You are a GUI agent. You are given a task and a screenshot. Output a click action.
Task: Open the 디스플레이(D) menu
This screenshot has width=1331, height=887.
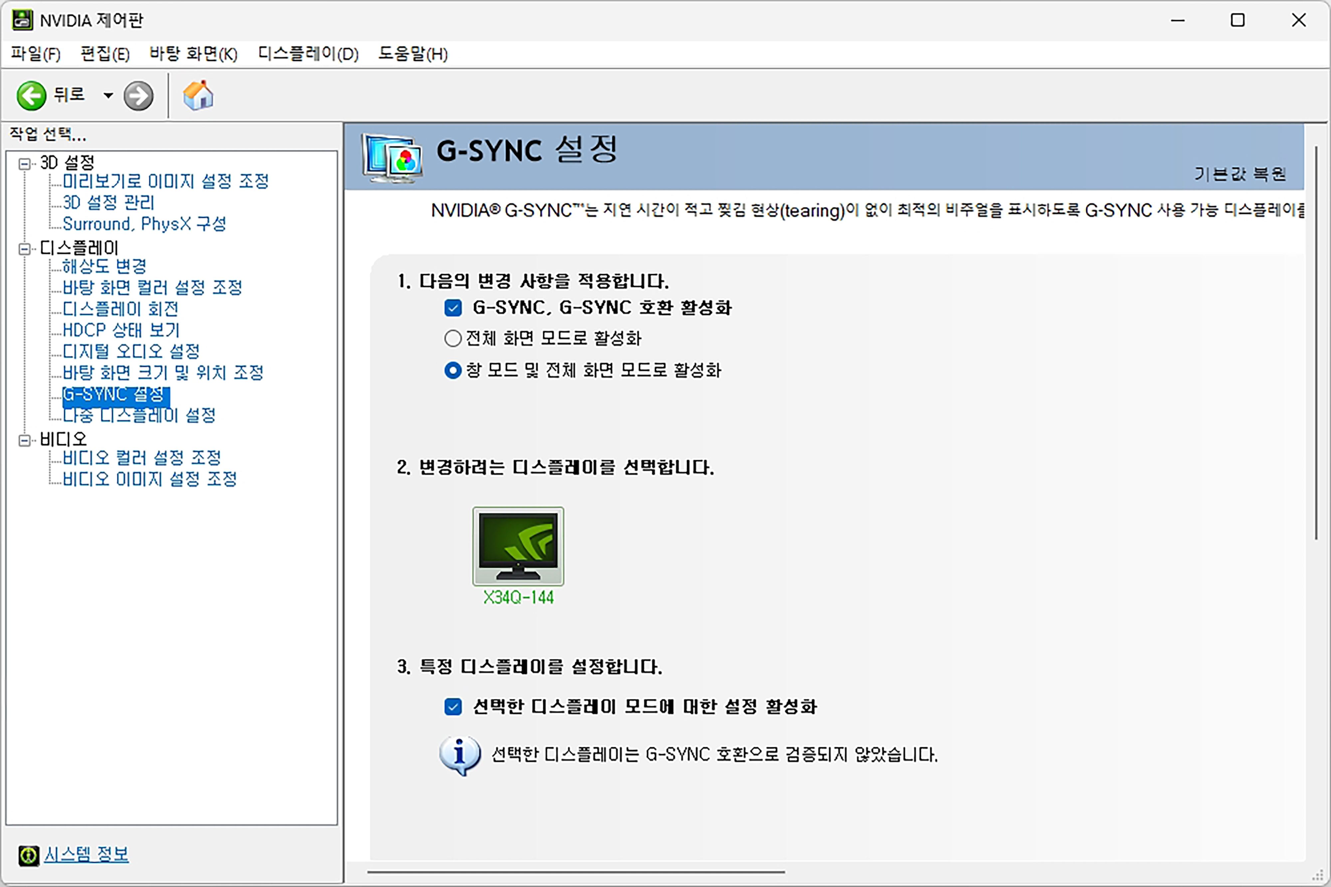point(307,54)
